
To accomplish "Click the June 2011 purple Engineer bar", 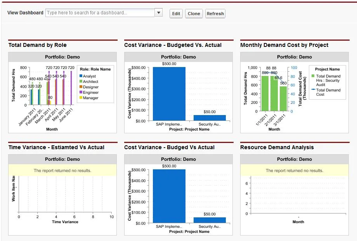I will [x=71, y=88].
